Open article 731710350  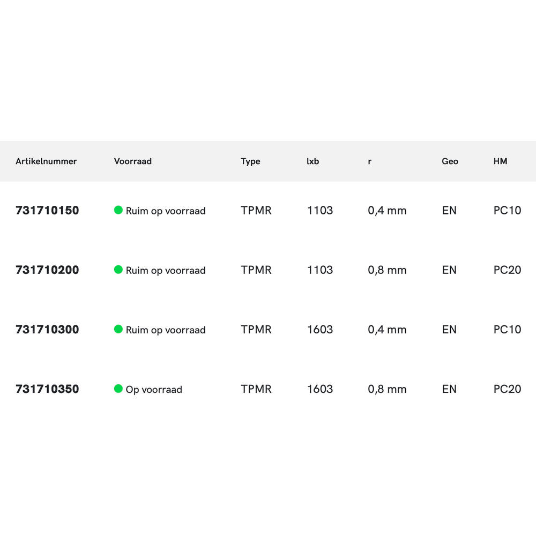(x=47, y=389)
